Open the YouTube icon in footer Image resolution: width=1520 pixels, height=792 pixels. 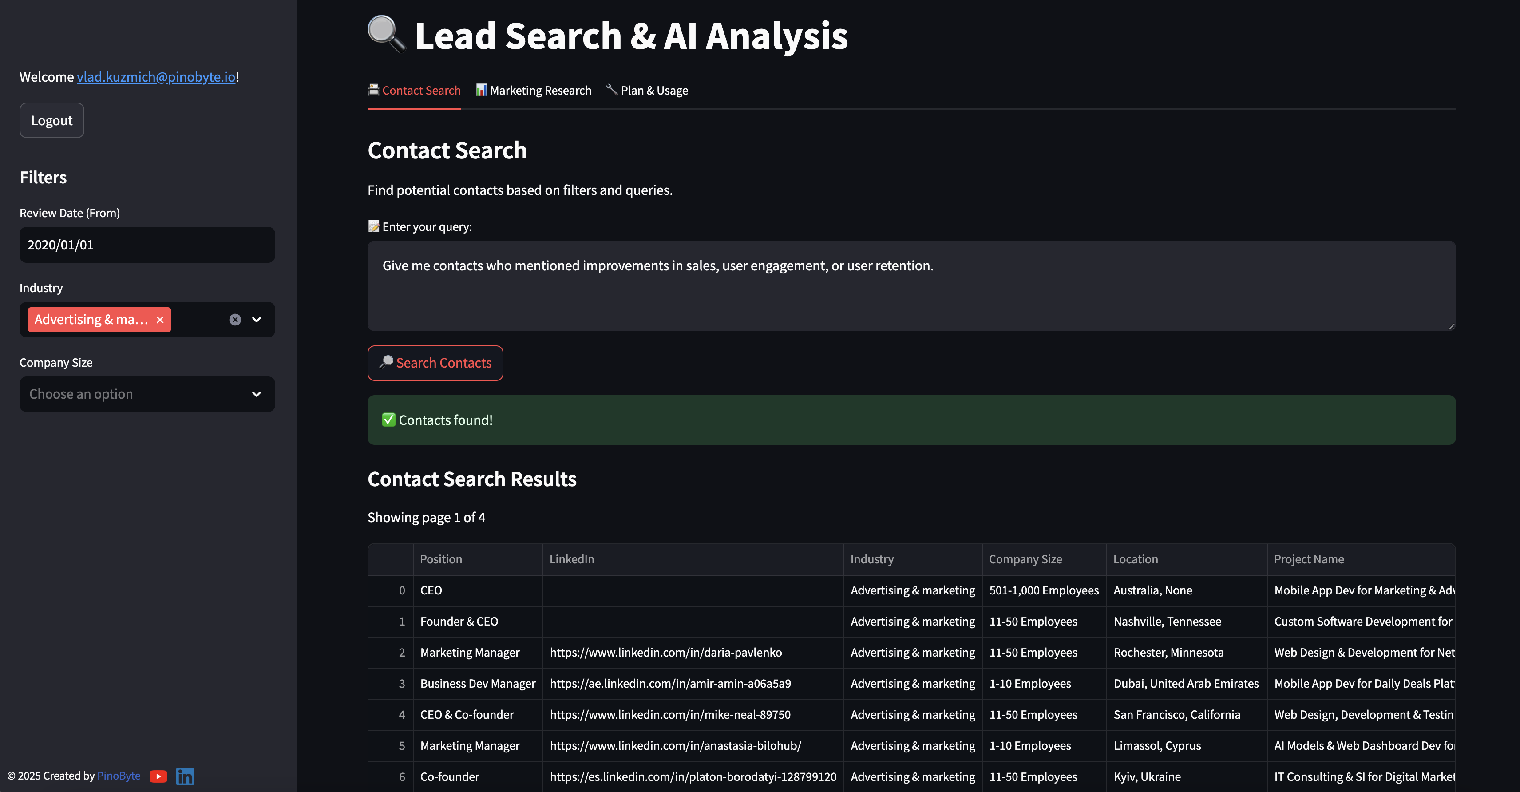point(158,776)
